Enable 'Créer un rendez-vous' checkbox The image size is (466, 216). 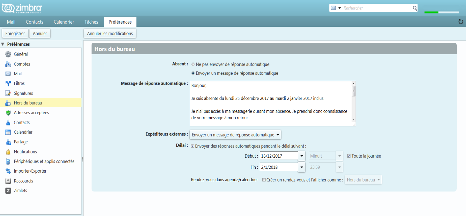264,180
